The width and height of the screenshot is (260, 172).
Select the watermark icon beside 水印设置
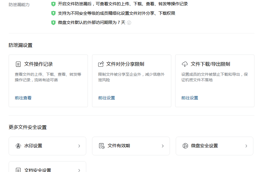(18, 146)
